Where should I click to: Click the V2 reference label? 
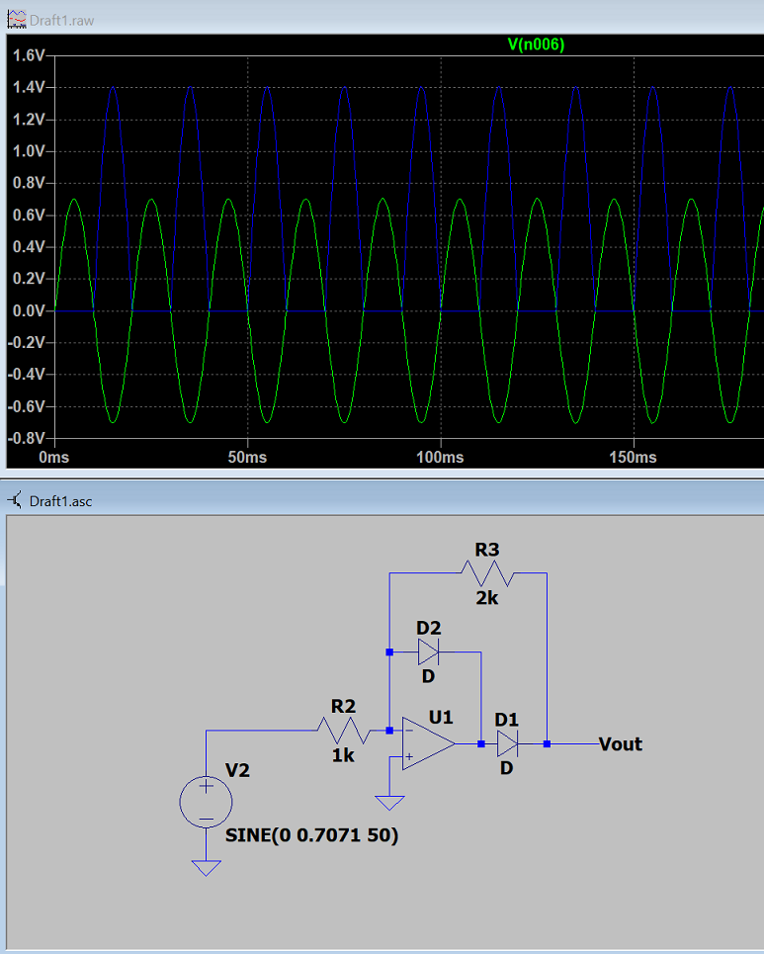[237, 771]
